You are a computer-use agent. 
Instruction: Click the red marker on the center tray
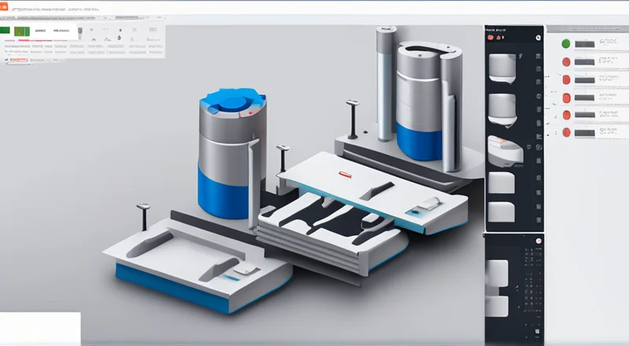tap(344, 172)
